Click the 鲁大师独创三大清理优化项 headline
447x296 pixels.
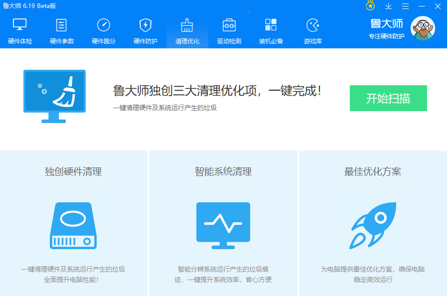(217, 91)
